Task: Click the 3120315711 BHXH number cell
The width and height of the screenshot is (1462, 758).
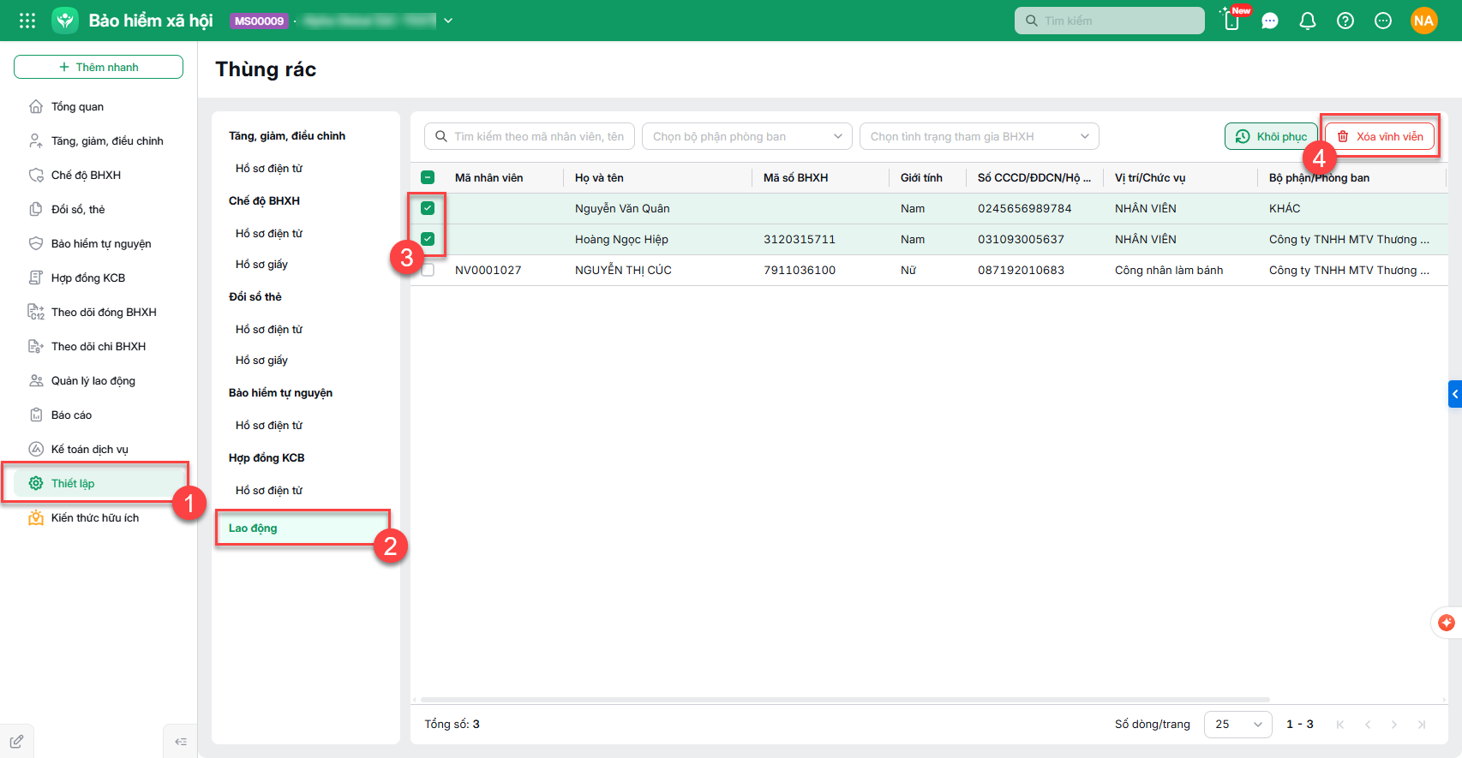Action: point(800,239)
